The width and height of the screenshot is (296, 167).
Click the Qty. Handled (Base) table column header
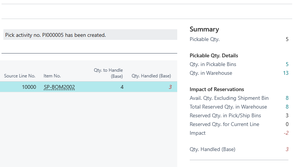151,76
